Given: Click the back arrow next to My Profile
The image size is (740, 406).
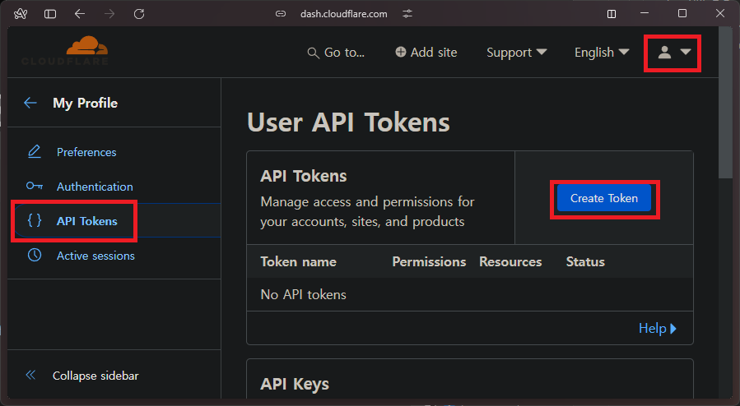Looking at the screenshot, I should pyautogui.click(x=30, y=103).
